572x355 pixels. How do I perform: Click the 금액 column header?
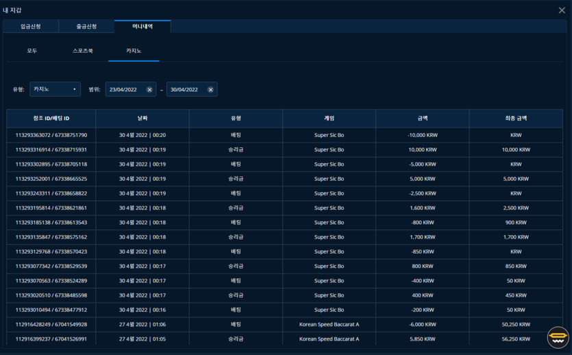[423, 118]
